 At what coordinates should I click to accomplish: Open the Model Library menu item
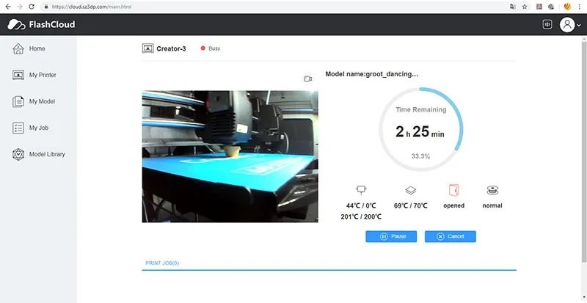[47, 154]
